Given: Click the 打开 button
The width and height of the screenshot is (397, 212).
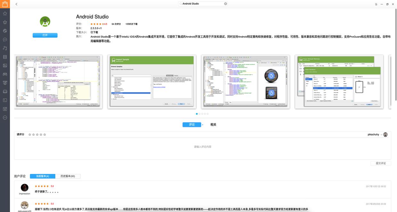Looking at the screenshot, I should pyautogui.click(x=45, y=35).
